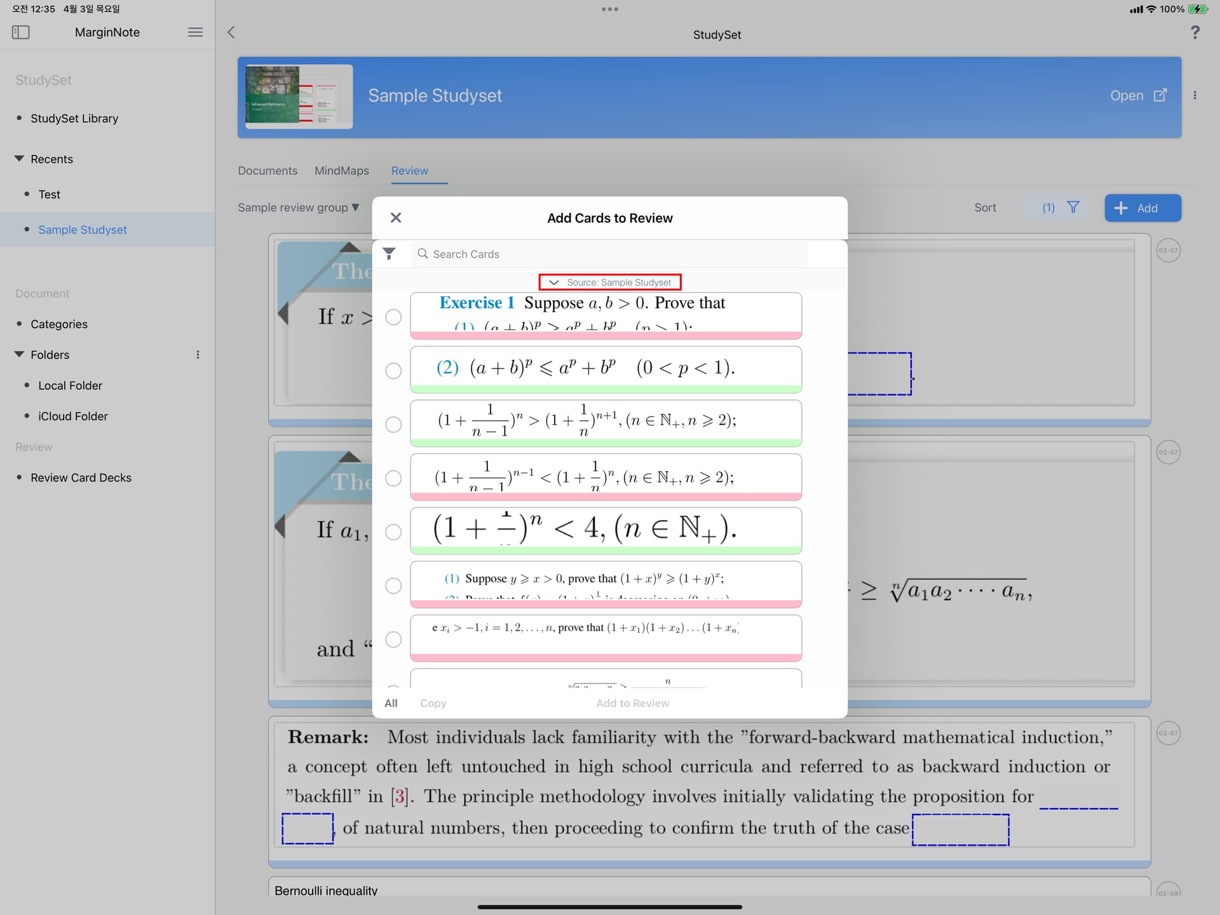1220x915 pixels.
Task: Open the (1+1/n)^n < 4 card preview
Action: 606,530
